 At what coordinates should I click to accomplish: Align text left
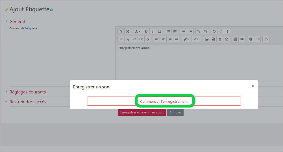point(156,39)
